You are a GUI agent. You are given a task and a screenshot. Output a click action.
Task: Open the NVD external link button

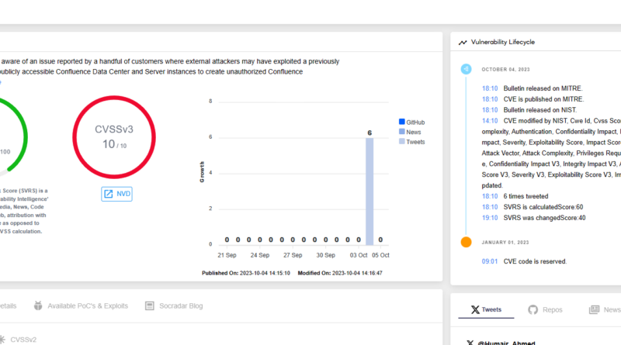pyautogui.click(x=117, y=194)
